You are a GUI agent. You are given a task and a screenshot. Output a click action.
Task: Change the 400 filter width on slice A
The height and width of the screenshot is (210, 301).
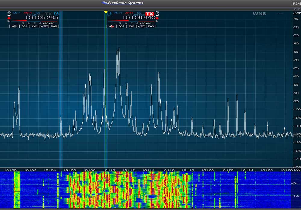coord(38,13)
